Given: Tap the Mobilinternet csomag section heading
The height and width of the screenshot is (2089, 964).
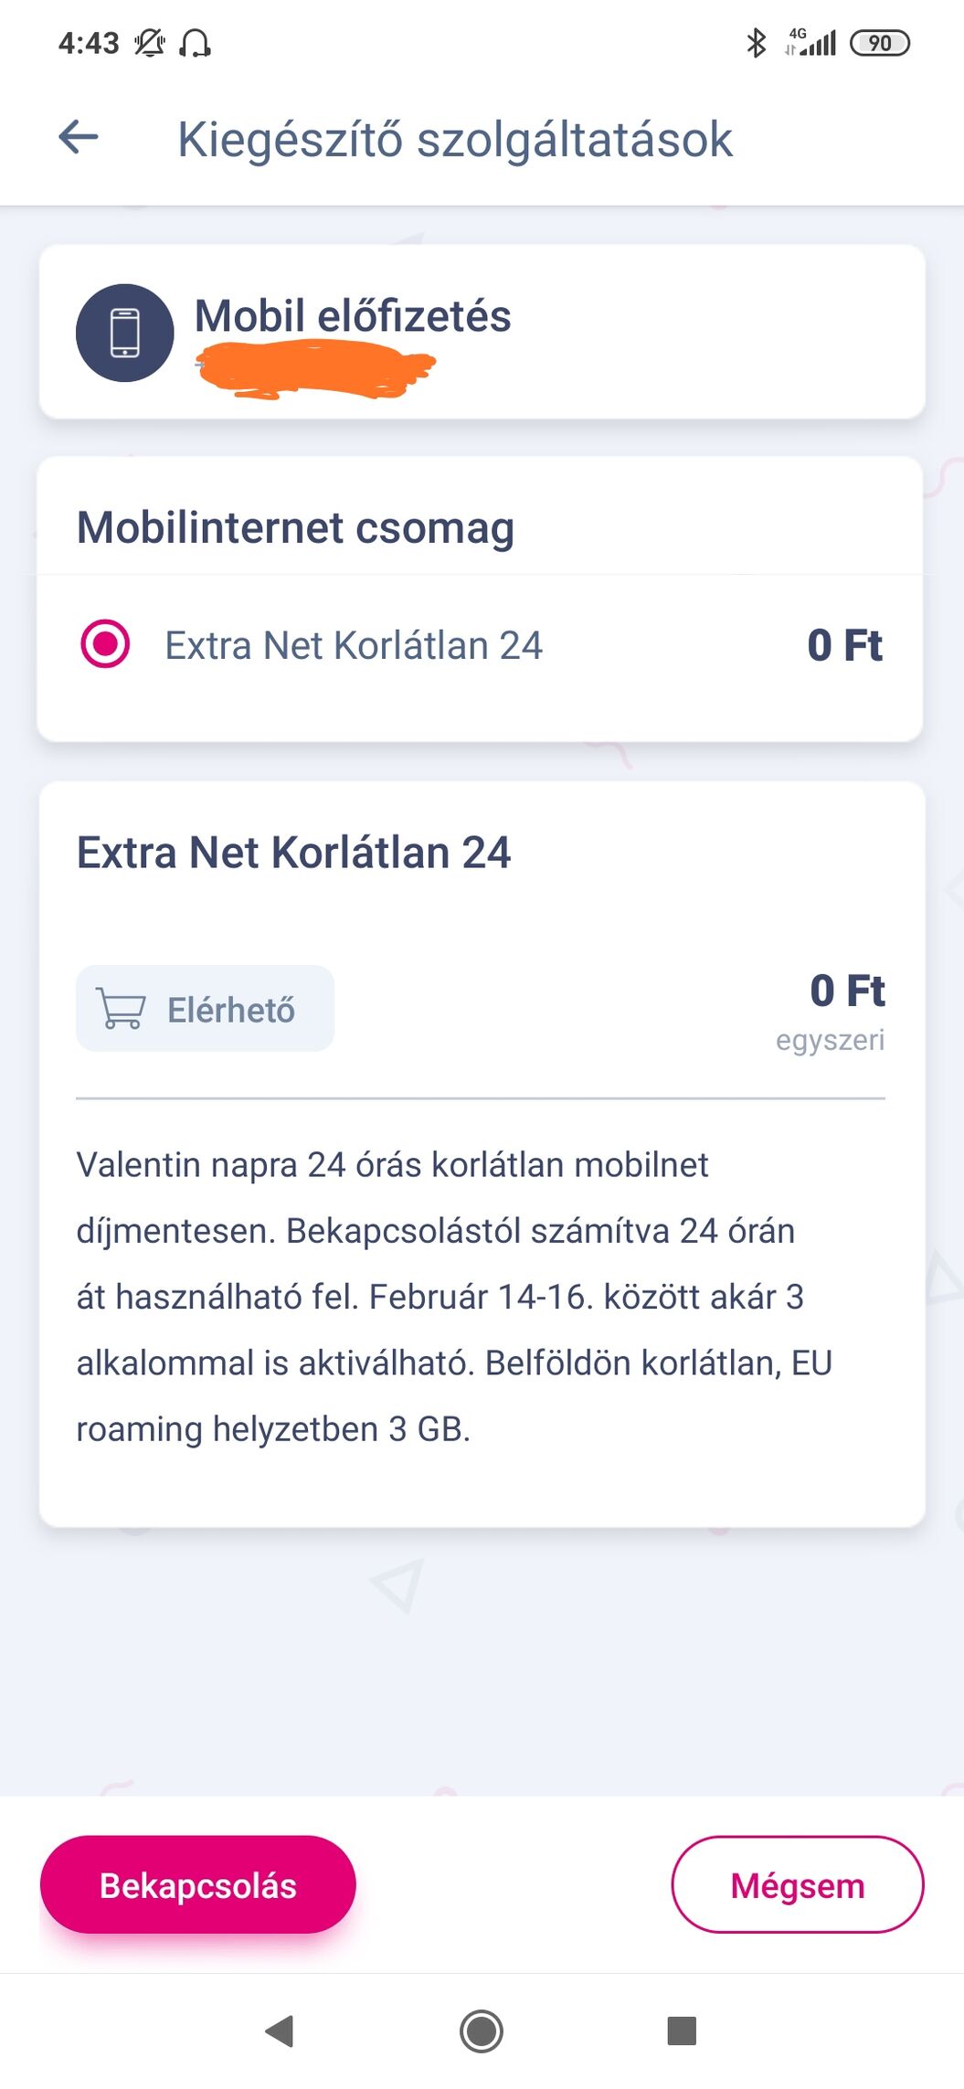Looking at the screenshot, I should click(x=295, y=527).
